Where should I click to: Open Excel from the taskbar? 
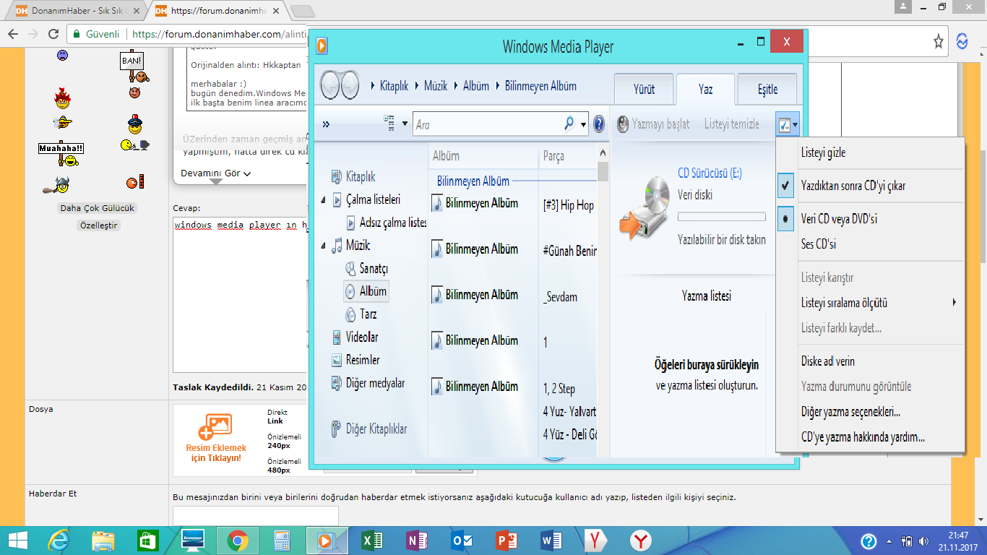tap(372, 541)
